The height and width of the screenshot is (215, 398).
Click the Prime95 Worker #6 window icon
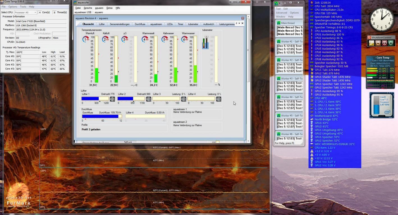pos(279,134)
